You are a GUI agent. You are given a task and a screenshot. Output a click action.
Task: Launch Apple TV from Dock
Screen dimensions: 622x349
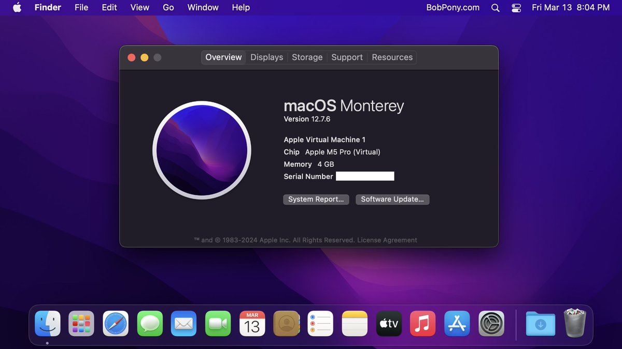coord(389,324)
